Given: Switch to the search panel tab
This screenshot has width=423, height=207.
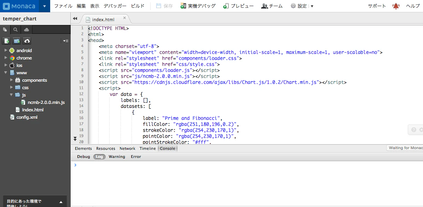Looking at the screenshot, I should coord(16,29).
